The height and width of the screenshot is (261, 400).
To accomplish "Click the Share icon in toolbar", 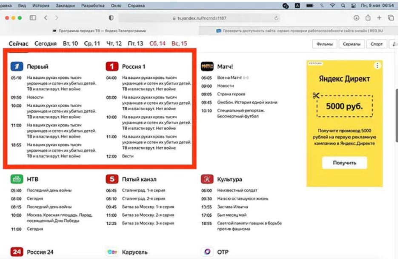I will (368, 17).
